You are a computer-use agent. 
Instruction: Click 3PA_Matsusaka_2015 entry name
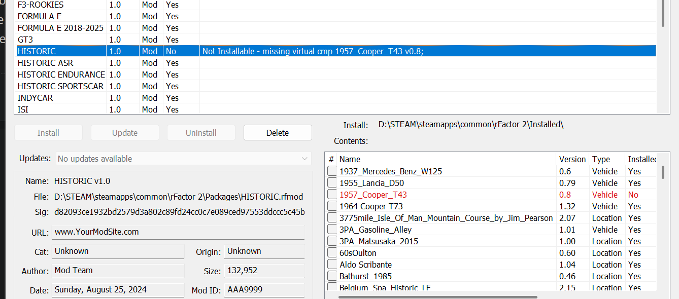(379, 241)
